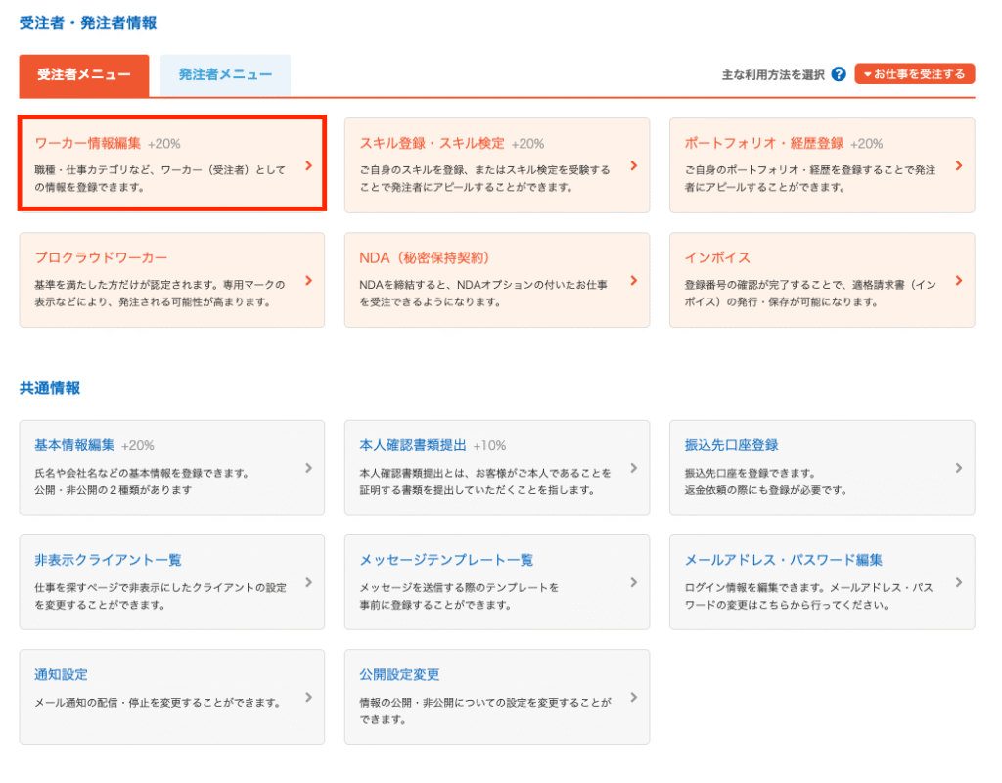Open ワーカー情報編集 link

pos(88,143)
